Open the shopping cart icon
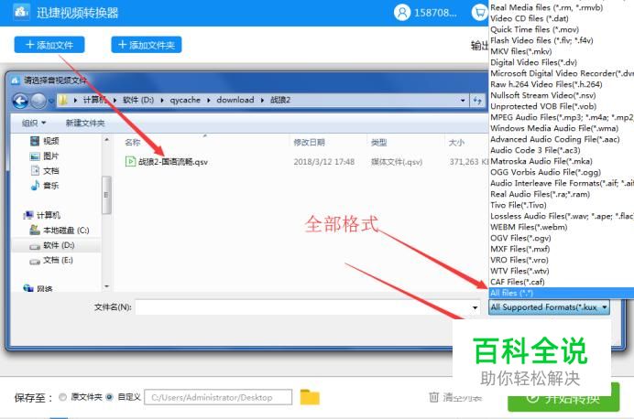The width and height of the screenshot is (634, 419). [480, 13]
